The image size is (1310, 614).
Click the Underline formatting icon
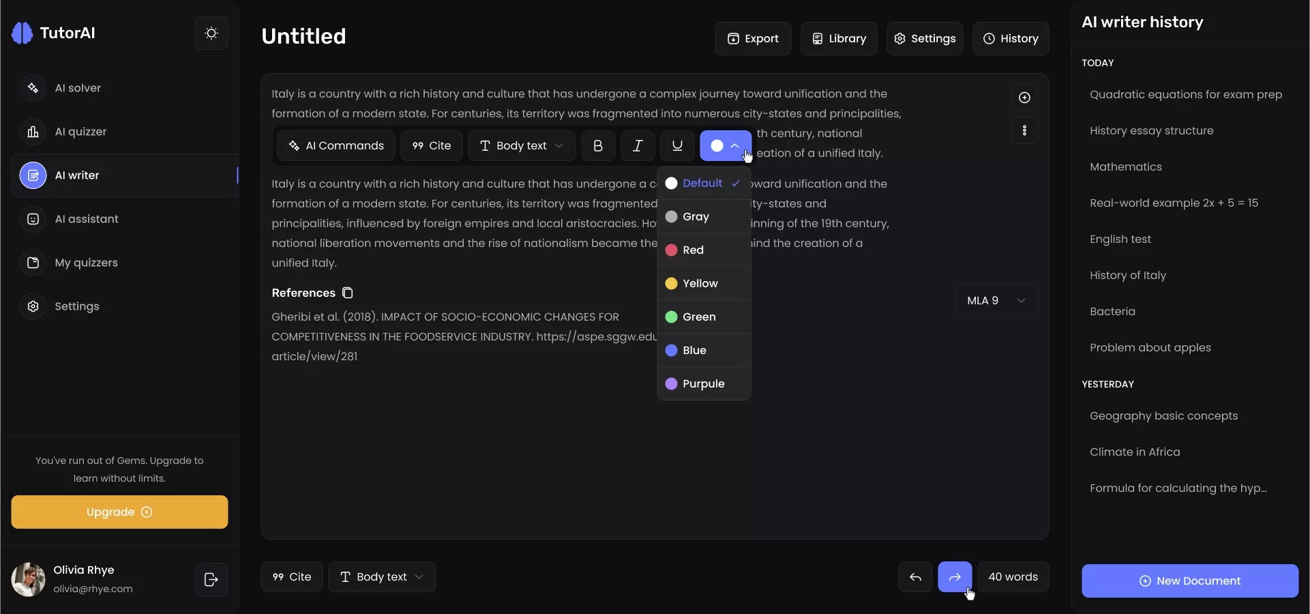[x=677, y=146]
